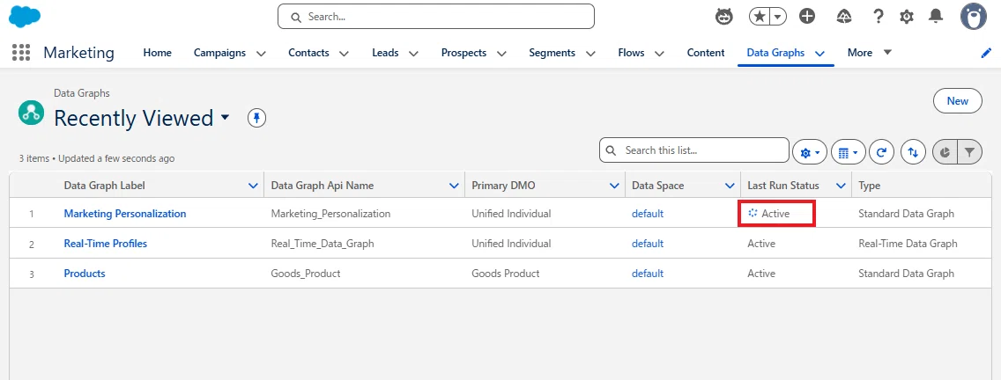Go to the Home tab

(x=157, y=53)
